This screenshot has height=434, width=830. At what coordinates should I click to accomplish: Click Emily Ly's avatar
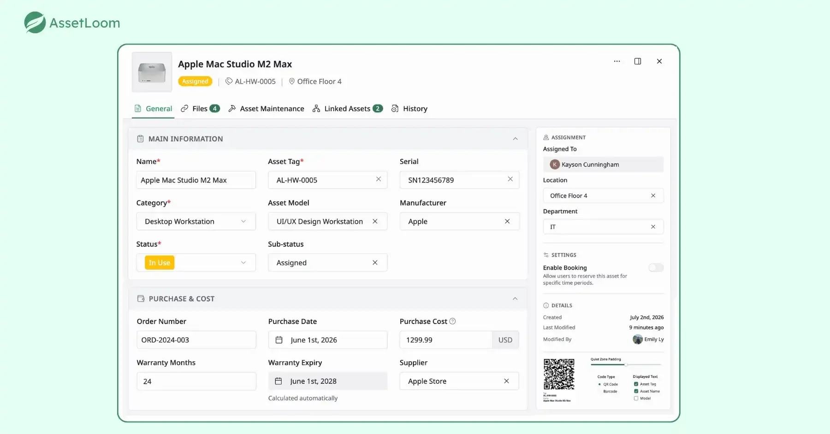638,340
